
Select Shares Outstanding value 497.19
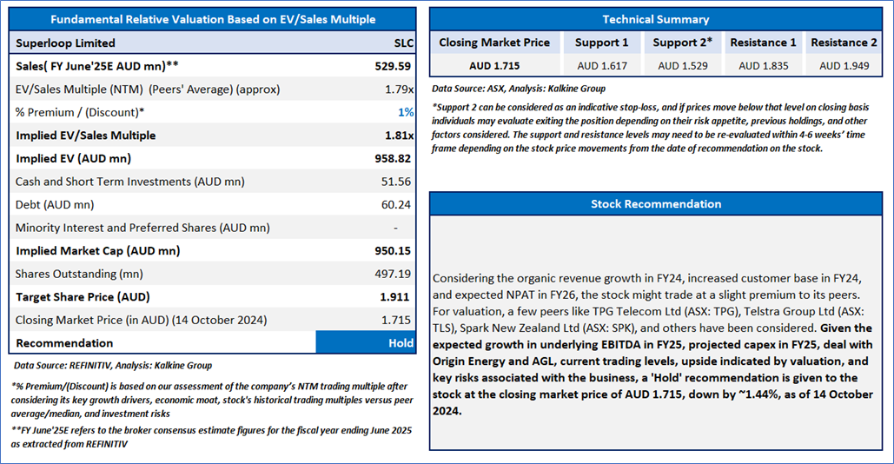(x=393, y=274)
